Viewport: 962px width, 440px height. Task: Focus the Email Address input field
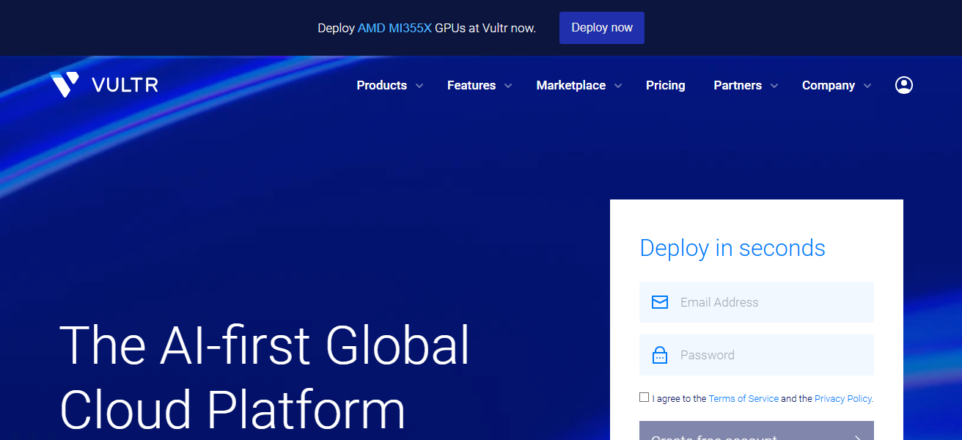(x=757, y=302)
